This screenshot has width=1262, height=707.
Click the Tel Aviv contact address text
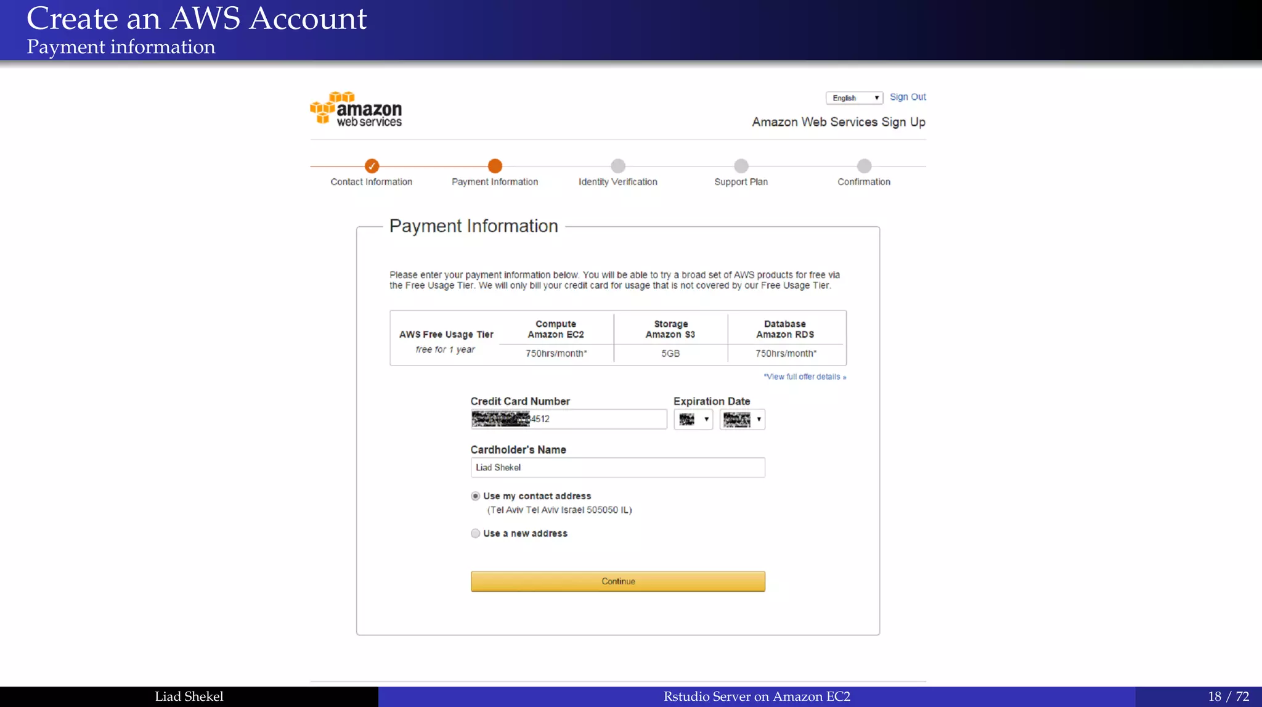[560, 510]
